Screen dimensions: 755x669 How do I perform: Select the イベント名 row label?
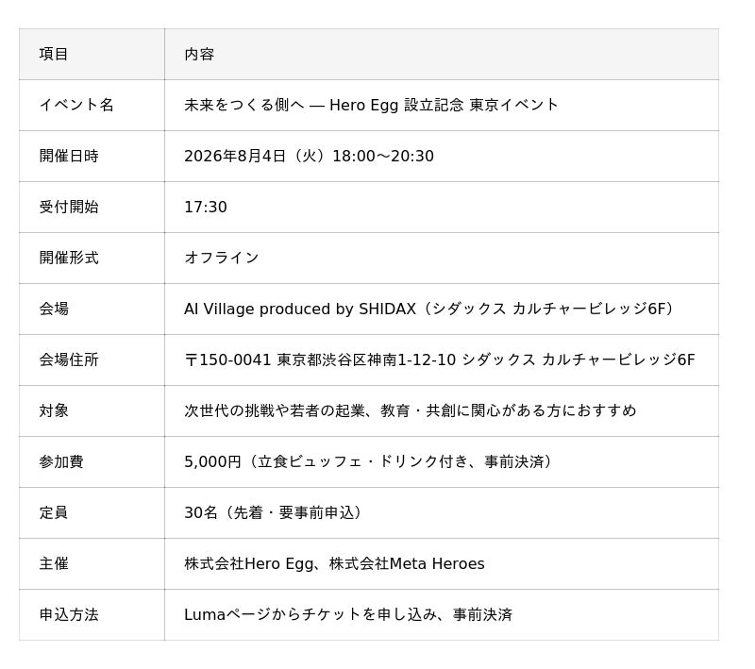(76, 105)
